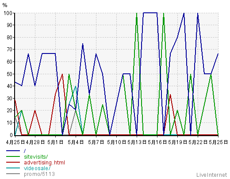Click the 5月7日 date axis label

[x=96, y=142]
